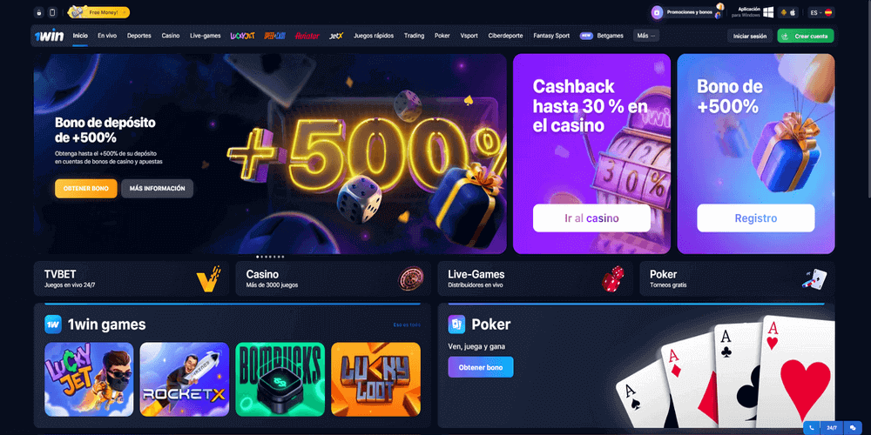Image resolution: width=871 pixels, height=435 pixels.
Task: Open the Lucky Jet logo in navigation
Action: [x=243, y=36]
